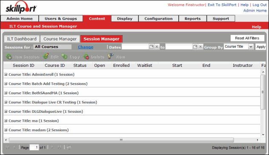The width and height of the screenshot is (269, 155).
Task: Open the Display tab
Action: point(125,19)
